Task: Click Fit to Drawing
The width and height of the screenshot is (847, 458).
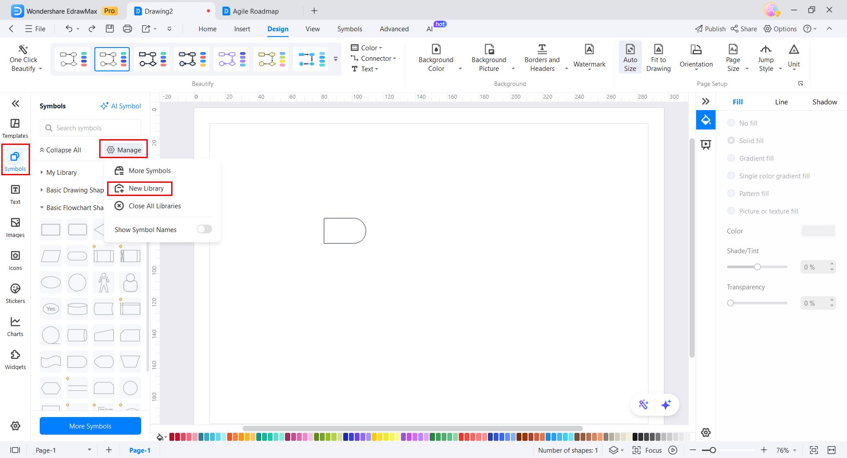Action: (658, 58)
